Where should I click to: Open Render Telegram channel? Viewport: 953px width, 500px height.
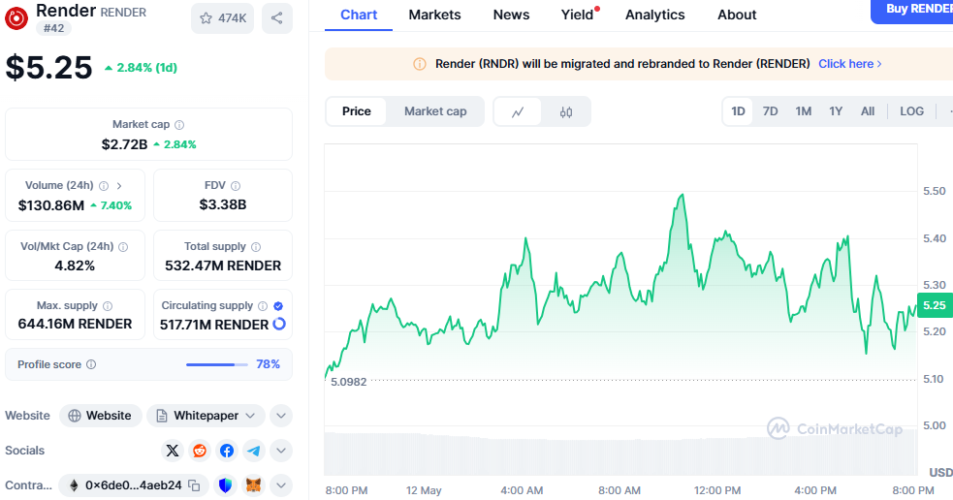254,451
